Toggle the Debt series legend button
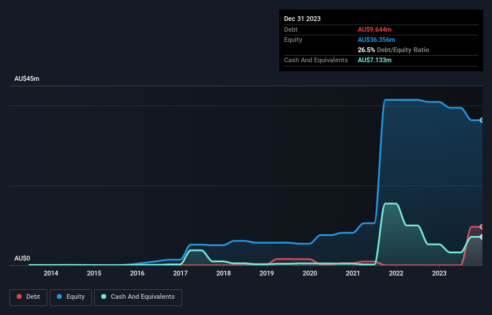 [x=28, y=297]
